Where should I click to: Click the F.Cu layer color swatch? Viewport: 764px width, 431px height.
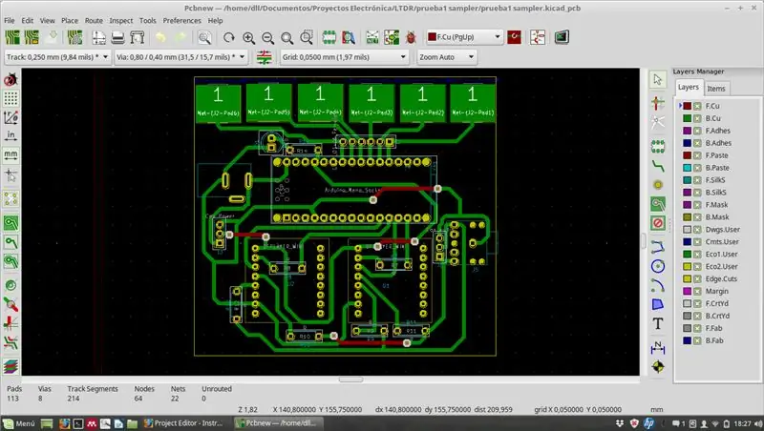point(687,106)
